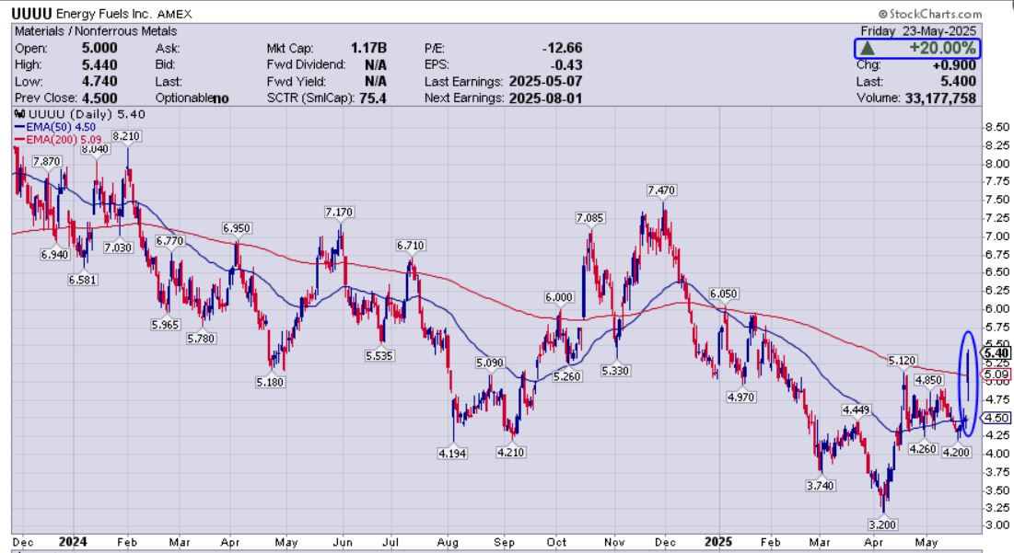
Task: Click the Friday 23-May-2025 date
Action: click(918, 31)
